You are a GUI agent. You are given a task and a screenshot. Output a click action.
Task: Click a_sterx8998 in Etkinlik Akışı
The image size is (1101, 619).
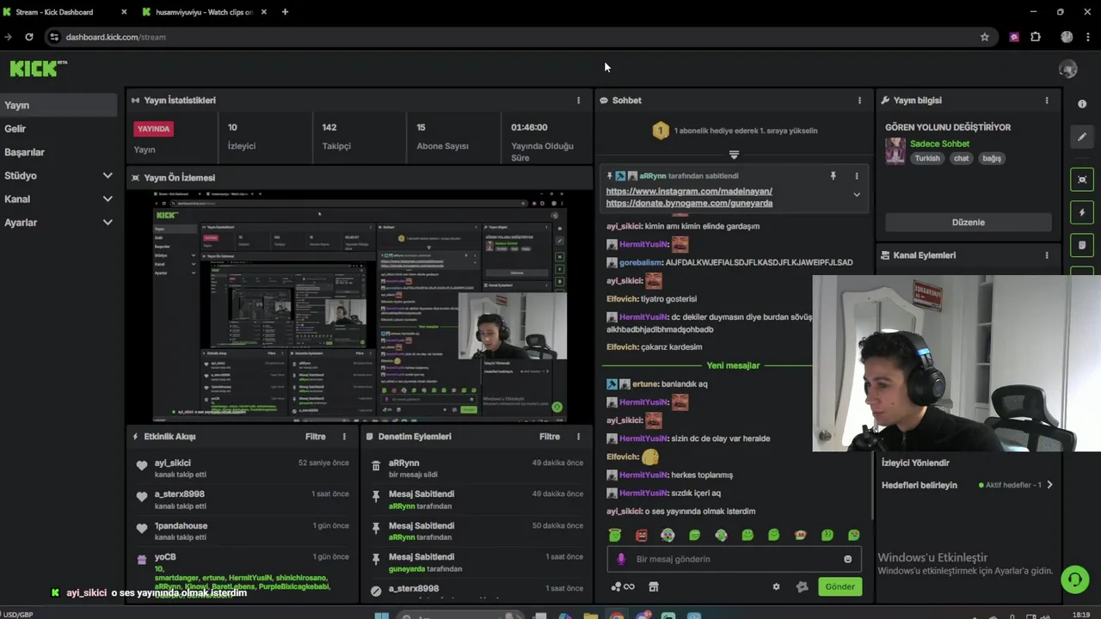pos(180,494)
